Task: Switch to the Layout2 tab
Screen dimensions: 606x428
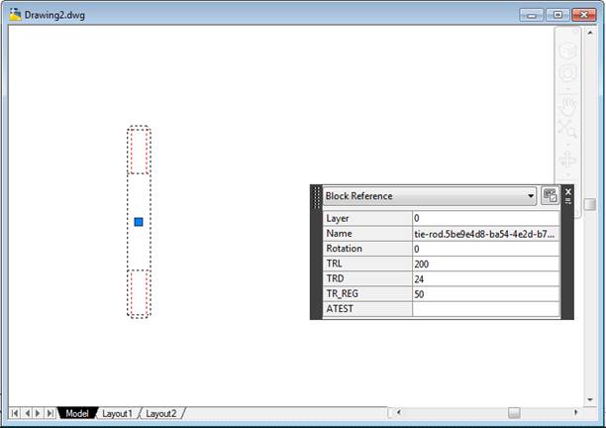Action: click(161, 413)
